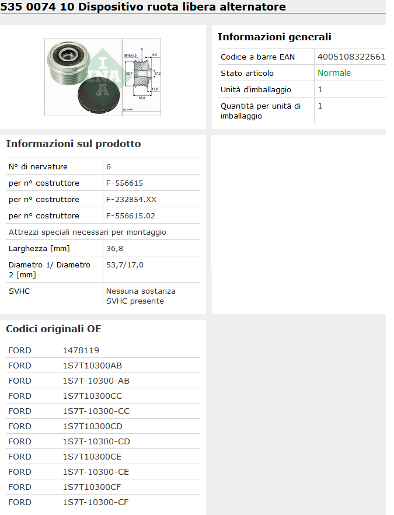Click the Normale status value
The height and width of the screenshot is (515, 394).
pos(334,73)
